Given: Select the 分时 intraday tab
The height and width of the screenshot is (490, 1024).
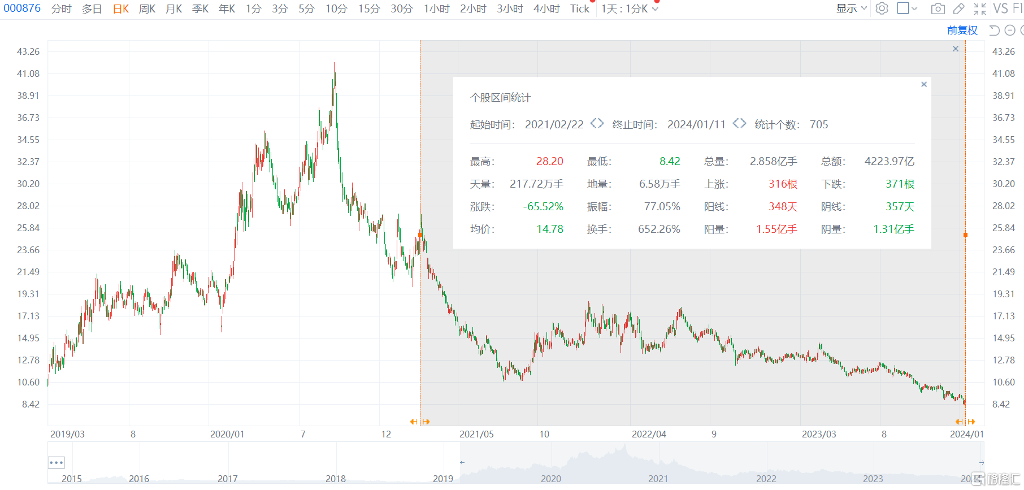Looking at the screenshot, I should (x=61, y=8).
